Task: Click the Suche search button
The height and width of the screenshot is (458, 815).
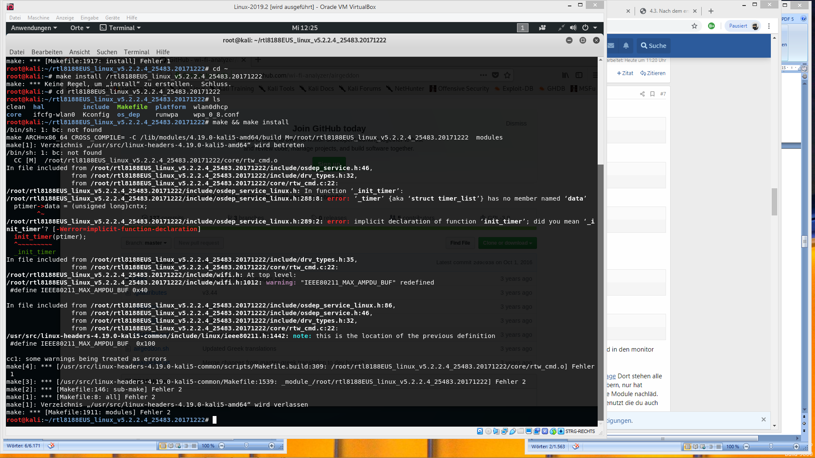Action: (653, 46)
